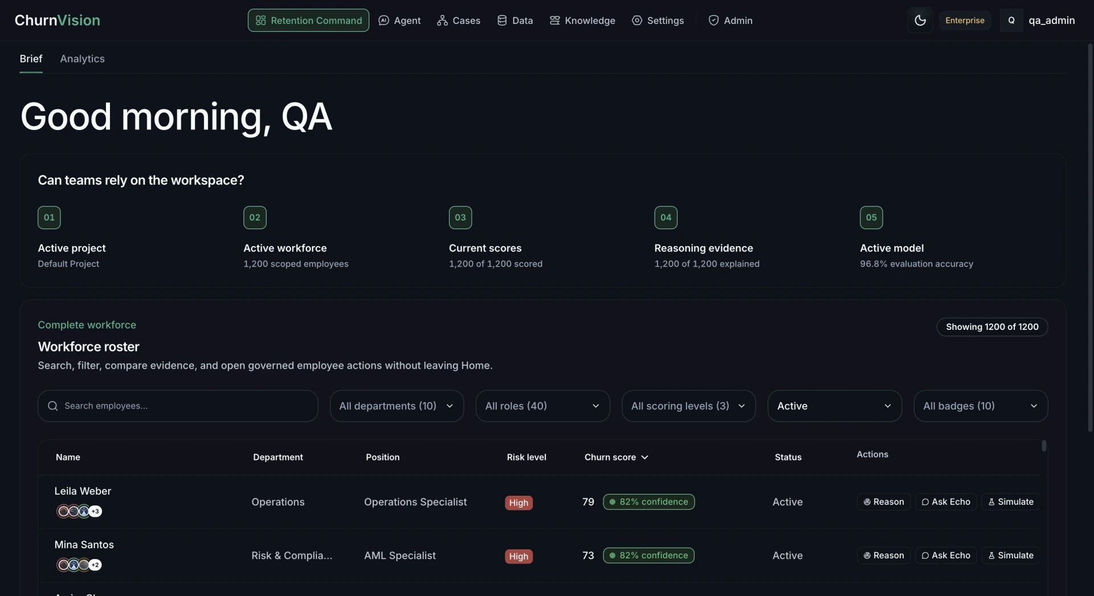This screenshot has width=1094, height=596.
Task: Click the Operations department cell for Leila Weber
Action: point(278,502)
